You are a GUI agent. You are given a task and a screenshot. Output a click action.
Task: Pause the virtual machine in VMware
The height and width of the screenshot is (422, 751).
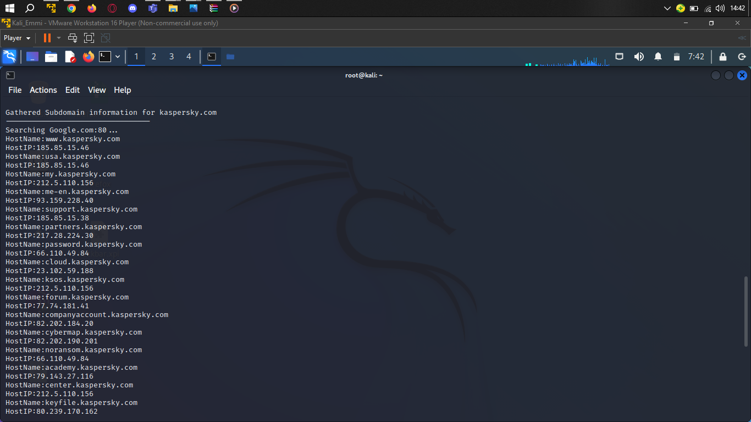pyautogui.click(x=47, y=38)
